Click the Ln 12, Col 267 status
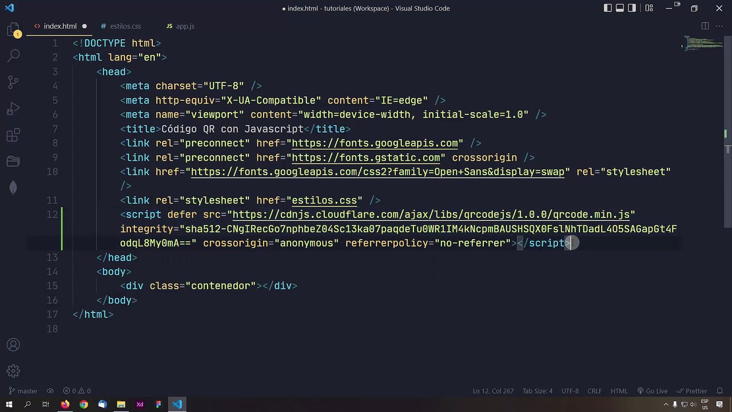Image resolution: width=732 pixels, height=412 pixels. (x=493, y=391)
